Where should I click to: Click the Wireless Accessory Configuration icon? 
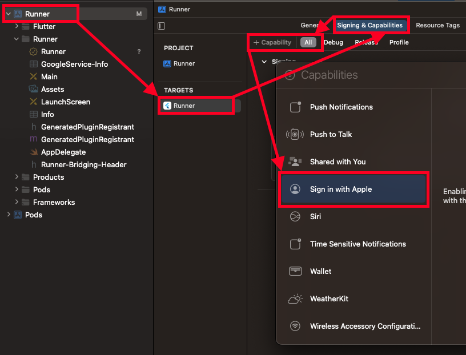pyautogui.click(x=295, y=326)
